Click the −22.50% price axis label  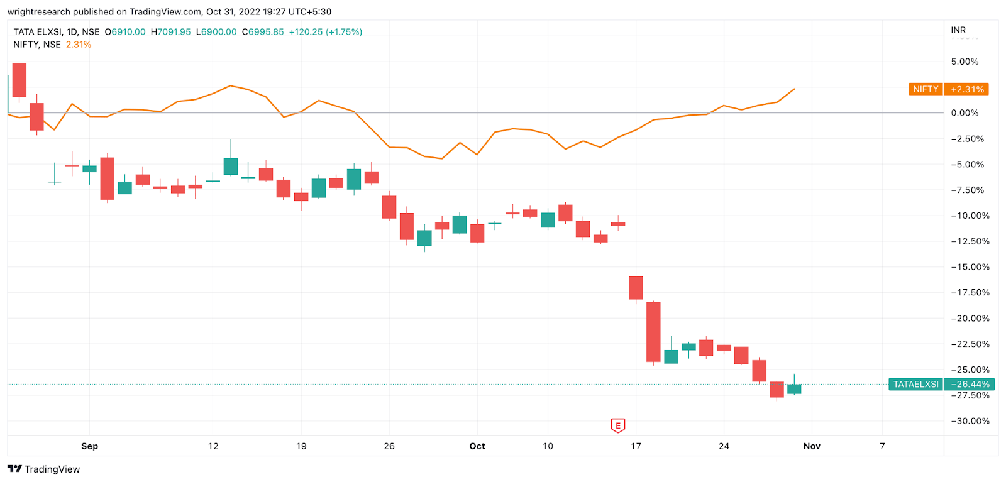coord(970,344)
